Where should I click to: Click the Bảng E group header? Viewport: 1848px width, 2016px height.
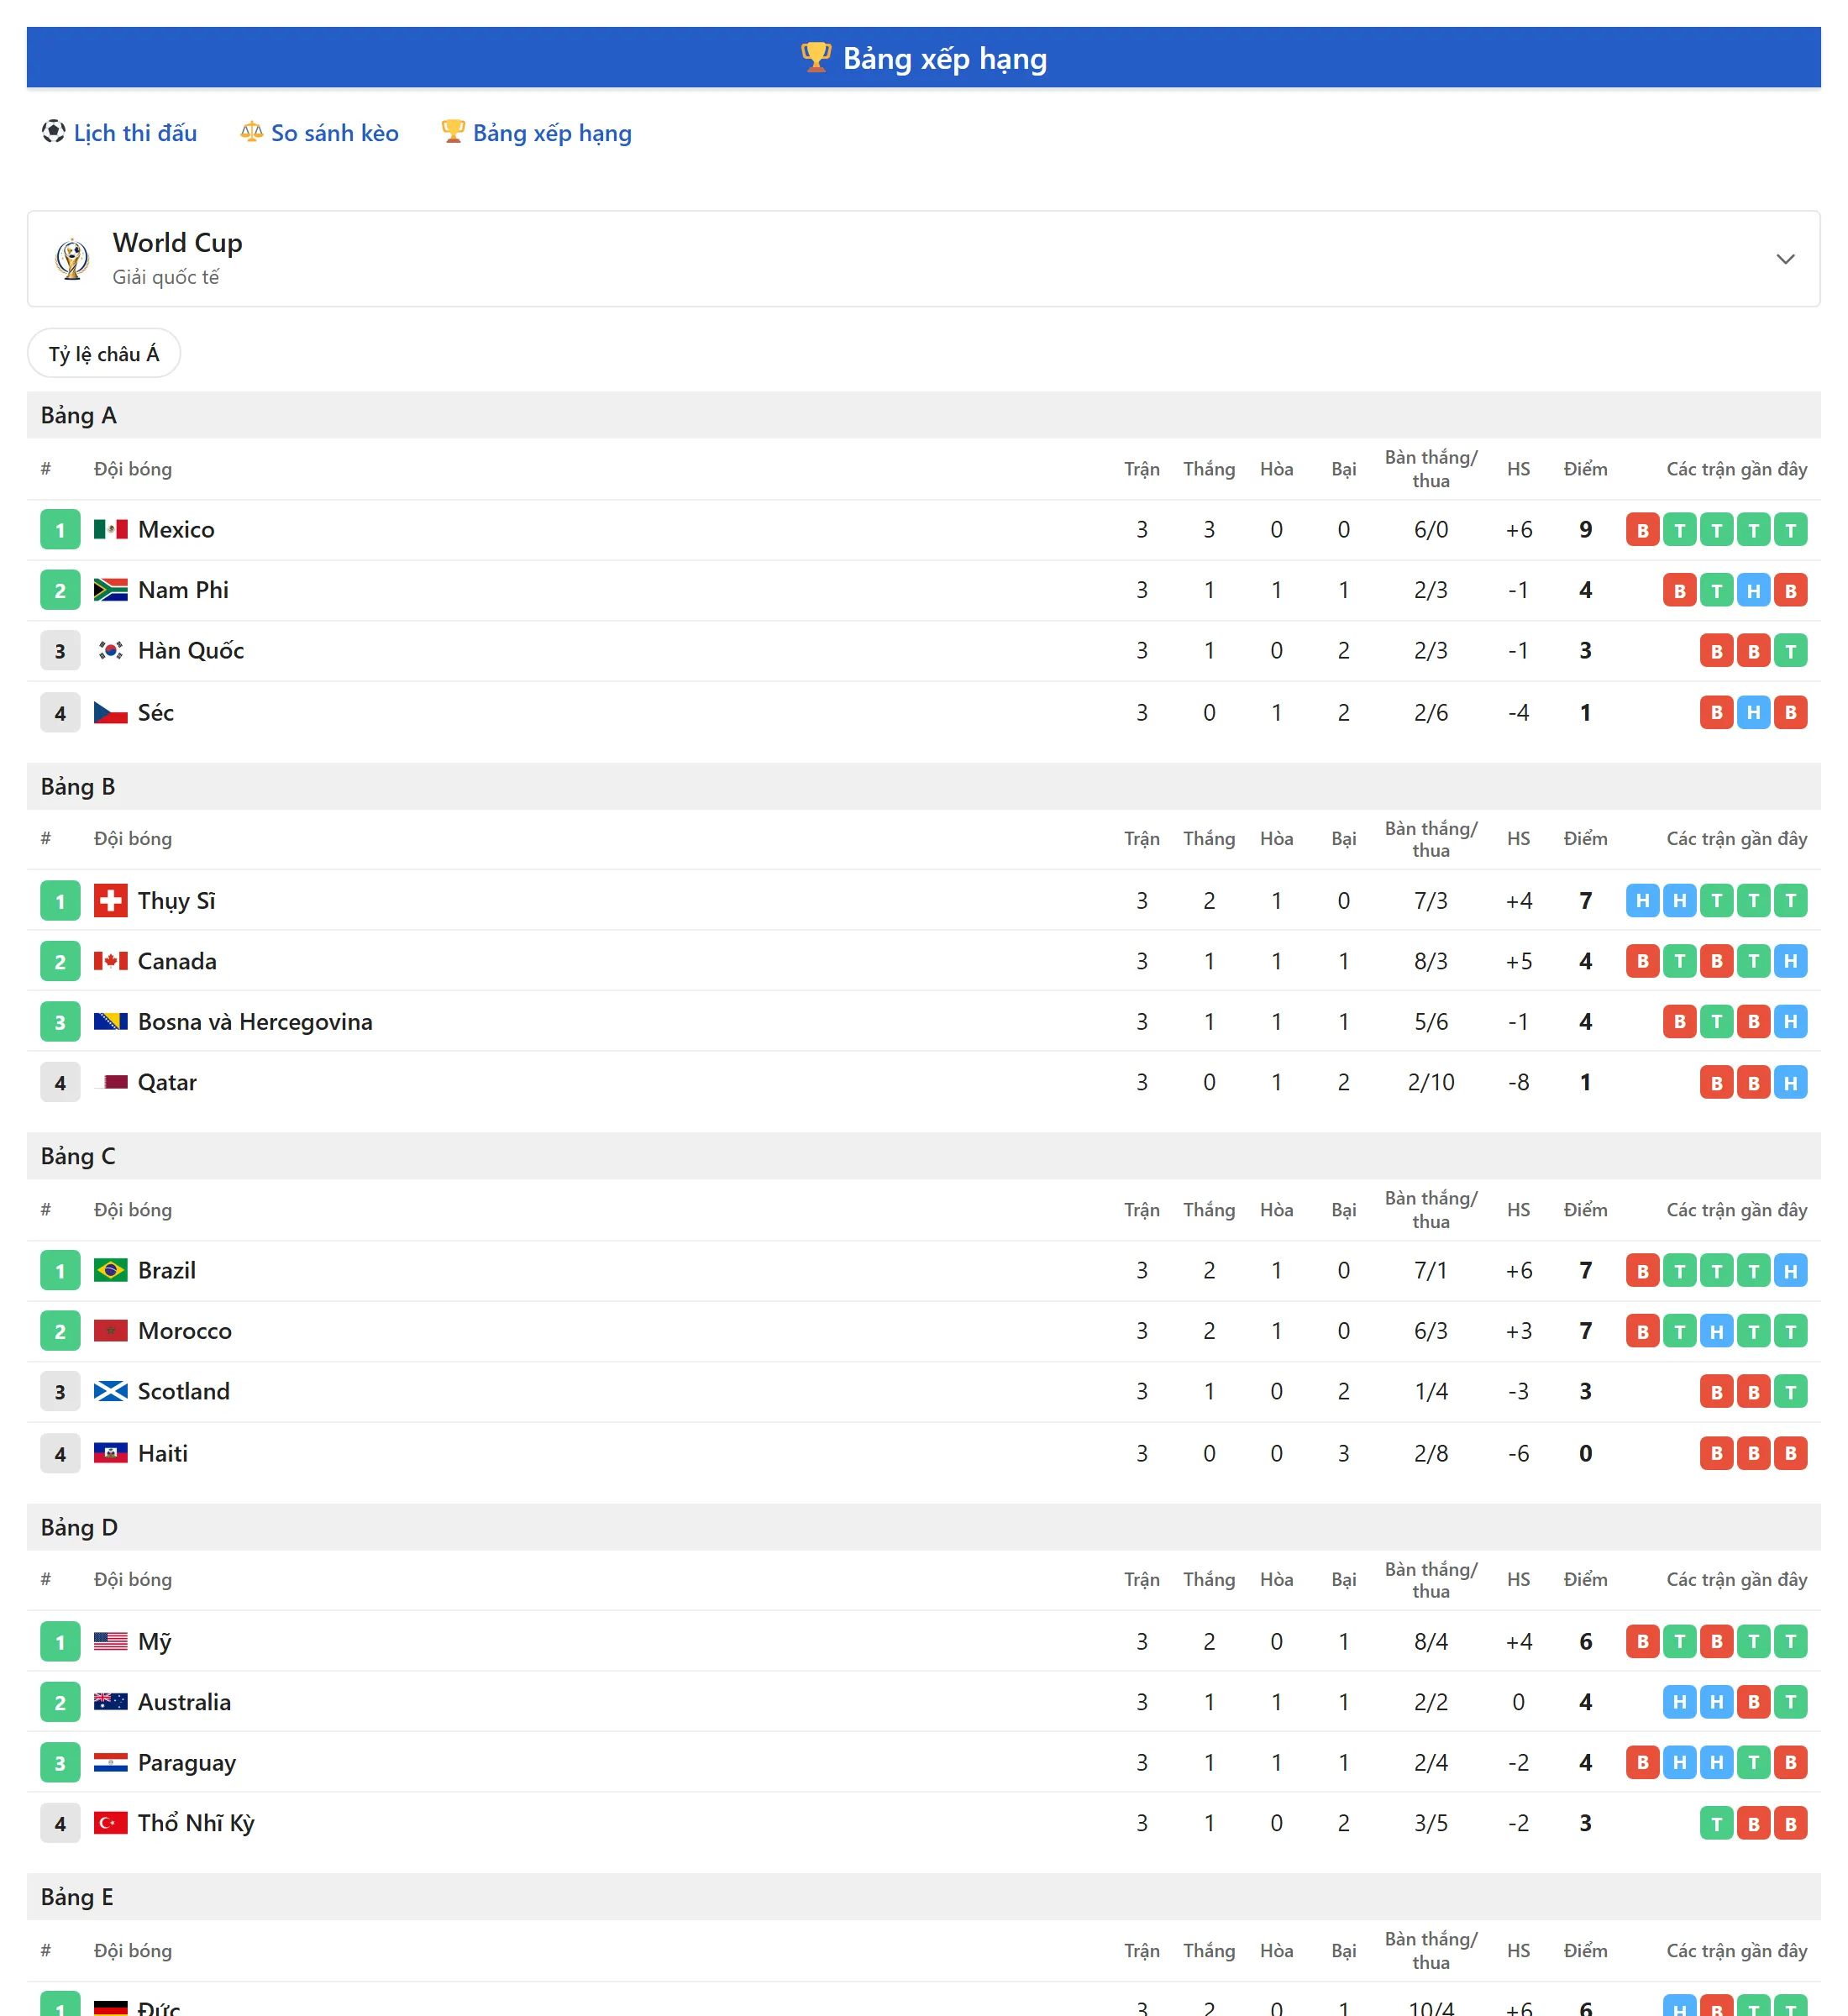point(924,1897)
